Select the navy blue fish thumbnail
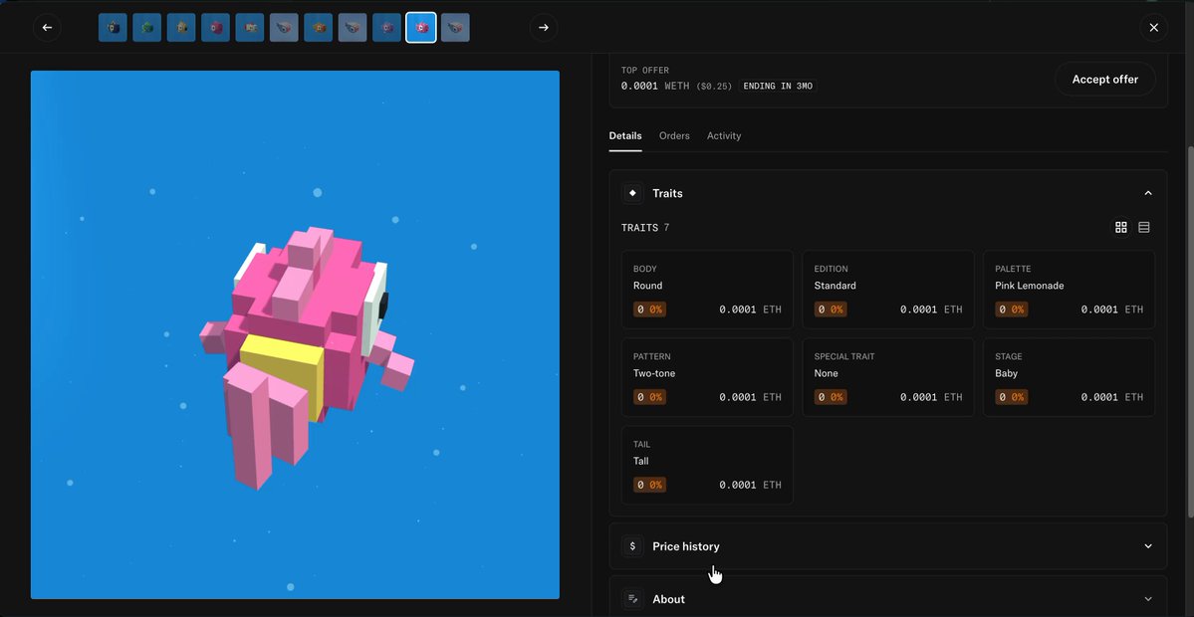This screenshot has height=617, width=1194. tap(113, 28)
